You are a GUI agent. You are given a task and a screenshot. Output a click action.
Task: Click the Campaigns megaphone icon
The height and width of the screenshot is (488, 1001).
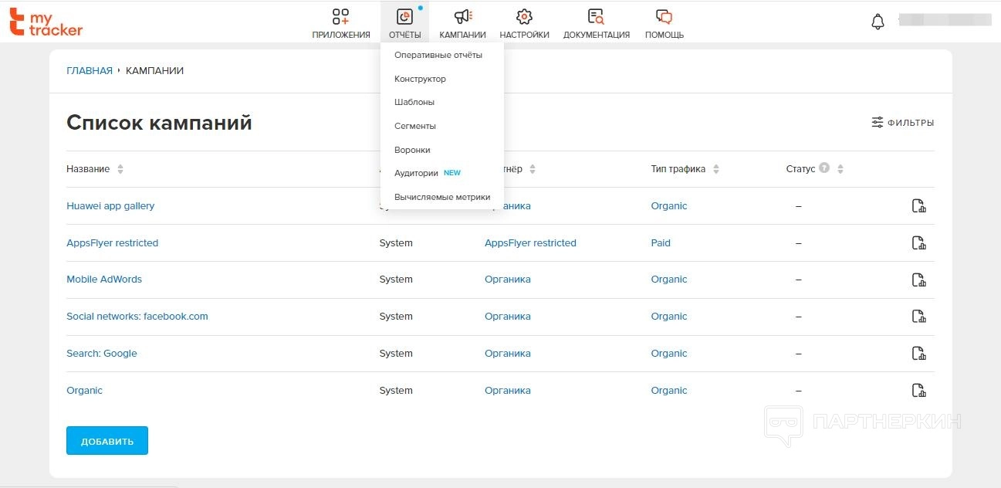click(x=462, y=17)
